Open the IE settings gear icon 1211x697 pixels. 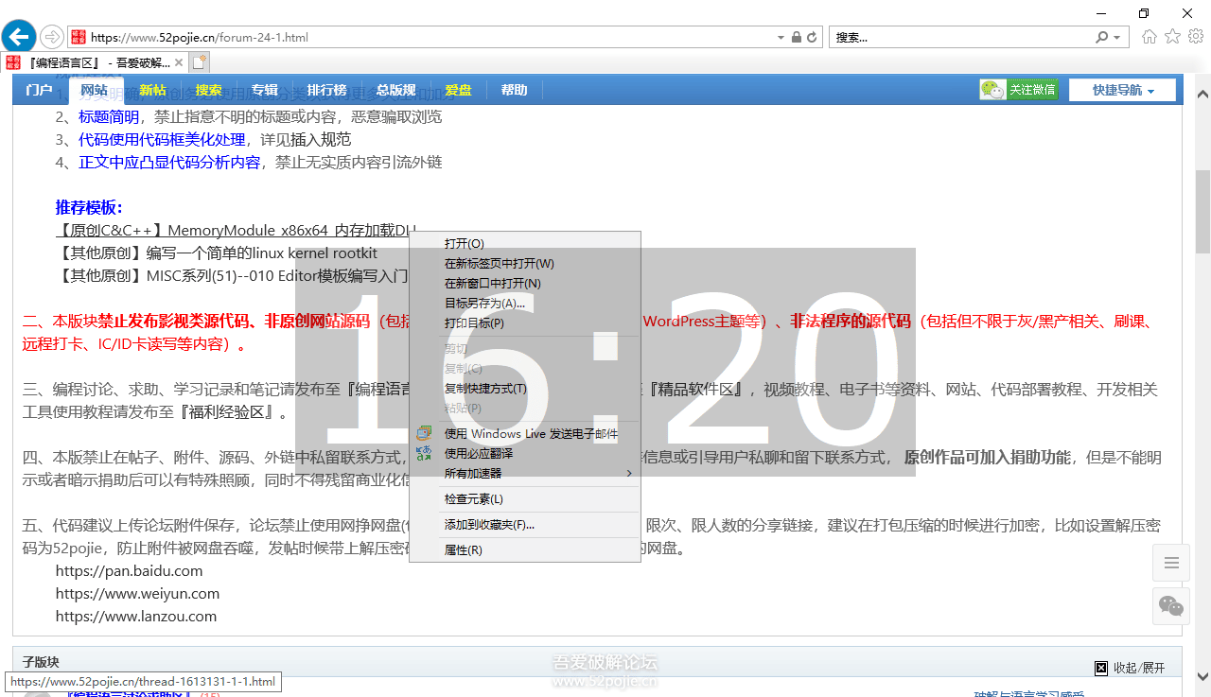pos(1196,37)
